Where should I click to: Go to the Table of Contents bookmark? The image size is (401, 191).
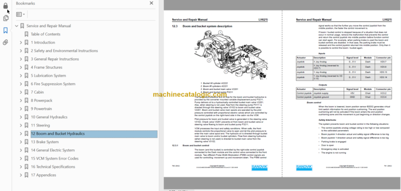point(45,34)
